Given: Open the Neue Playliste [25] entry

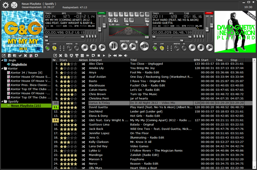Looking at the screenshot, I should point(26,106).
